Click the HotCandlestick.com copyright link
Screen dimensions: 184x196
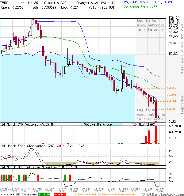(x=162, y=194)
